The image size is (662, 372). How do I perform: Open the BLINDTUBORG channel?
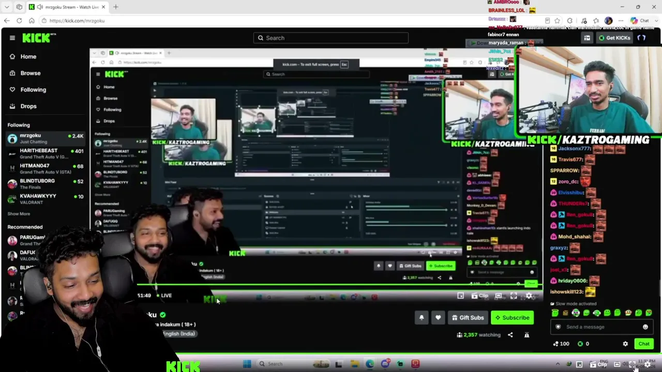click(45, 183)
